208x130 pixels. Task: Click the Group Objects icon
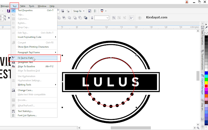pos(114,18)
